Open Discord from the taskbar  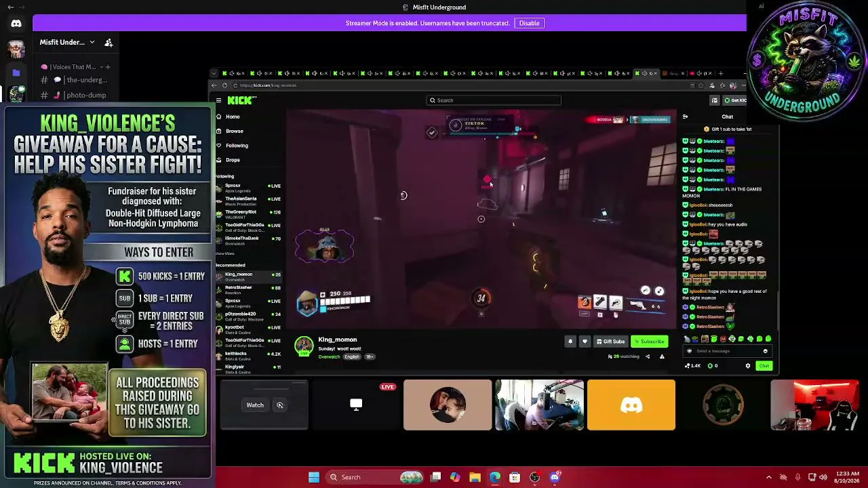[x=555, y=477]
